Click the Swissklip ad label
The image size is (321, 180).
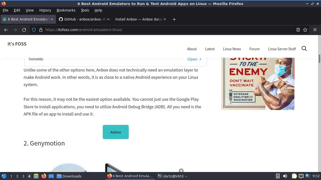coord(36,59)
